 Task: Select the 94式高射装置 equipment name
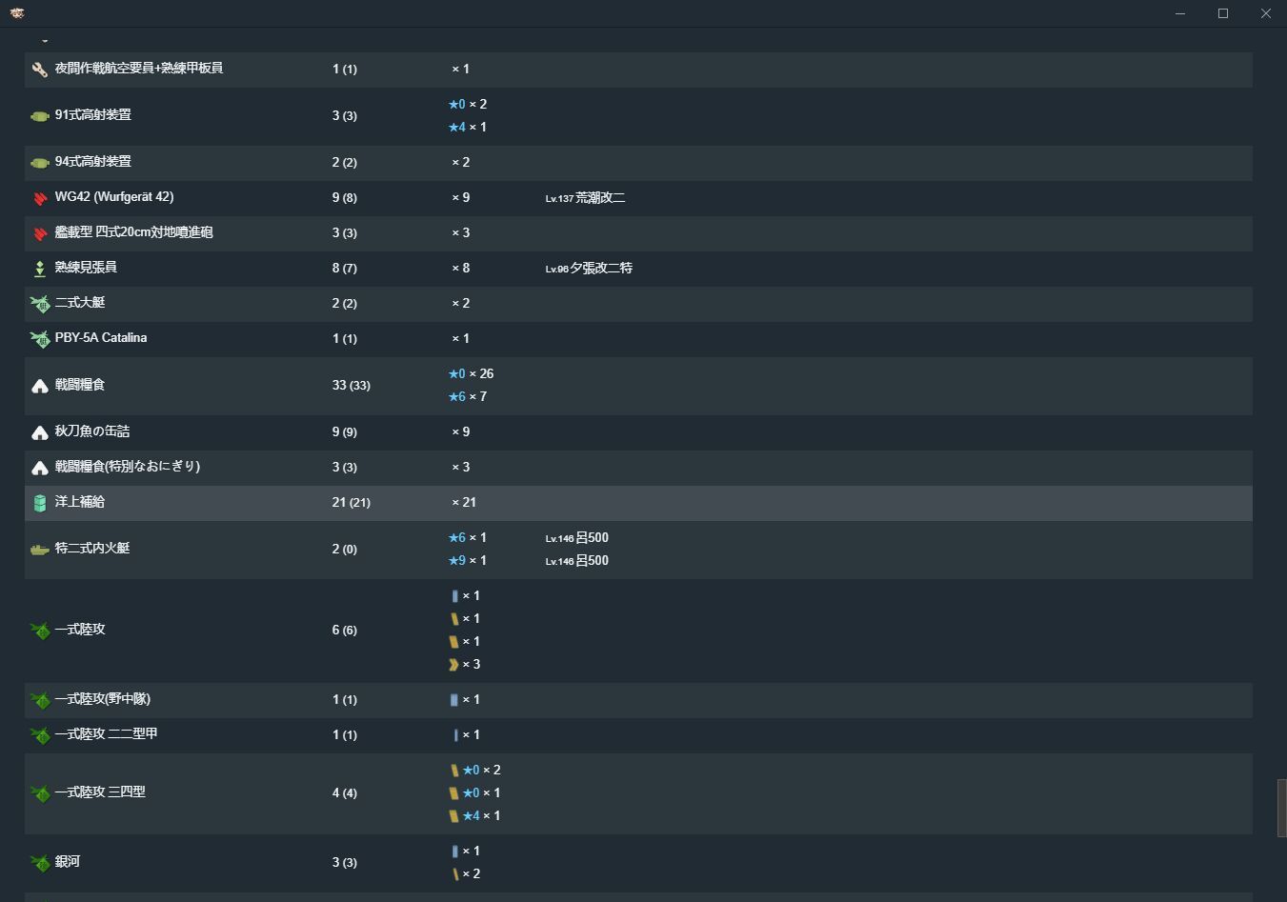pyautogui.click(x=93, y=162)
